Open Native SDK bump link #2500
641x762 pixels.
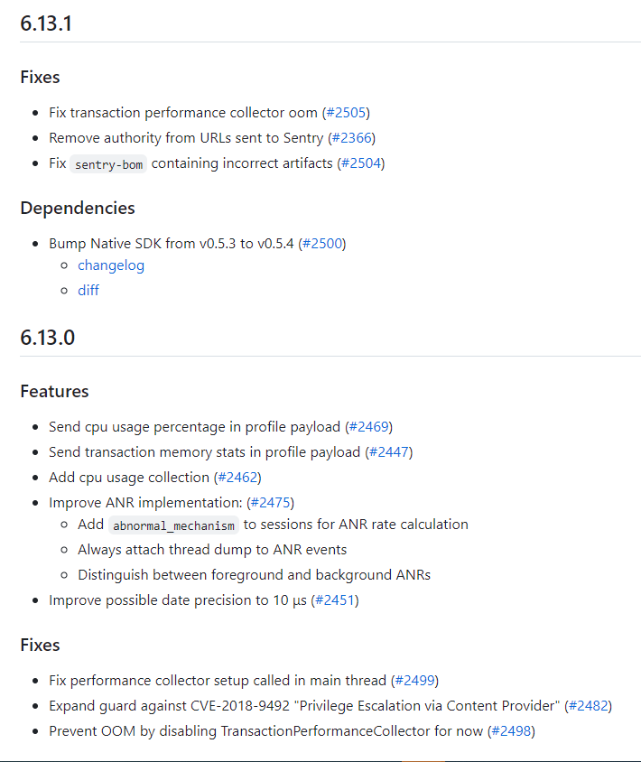click(x=322, y=244)
